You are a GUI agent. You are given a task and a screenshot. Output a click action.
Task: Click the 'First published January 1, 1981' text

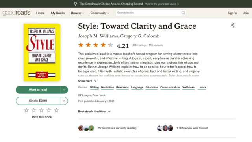(96, 101)
